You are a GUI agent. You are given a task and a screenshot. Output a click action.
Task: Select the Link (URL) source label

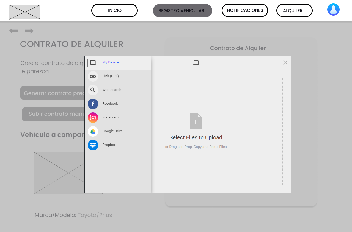point(111,76)
